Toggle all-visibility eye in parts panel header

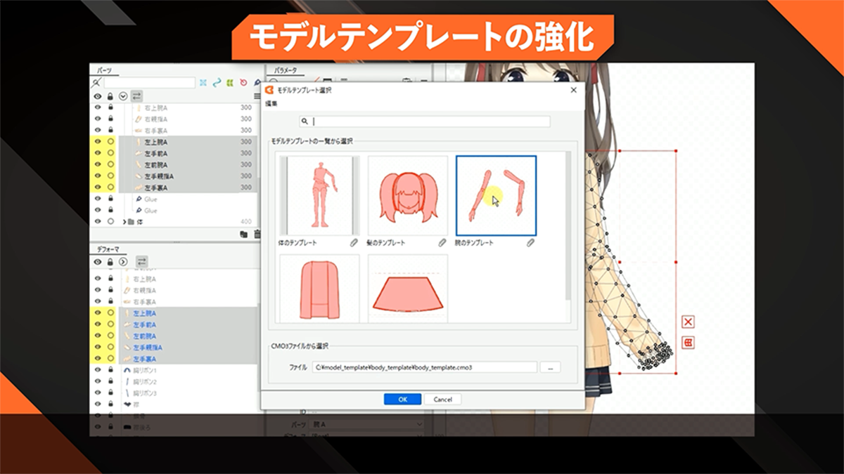point(98,96)
